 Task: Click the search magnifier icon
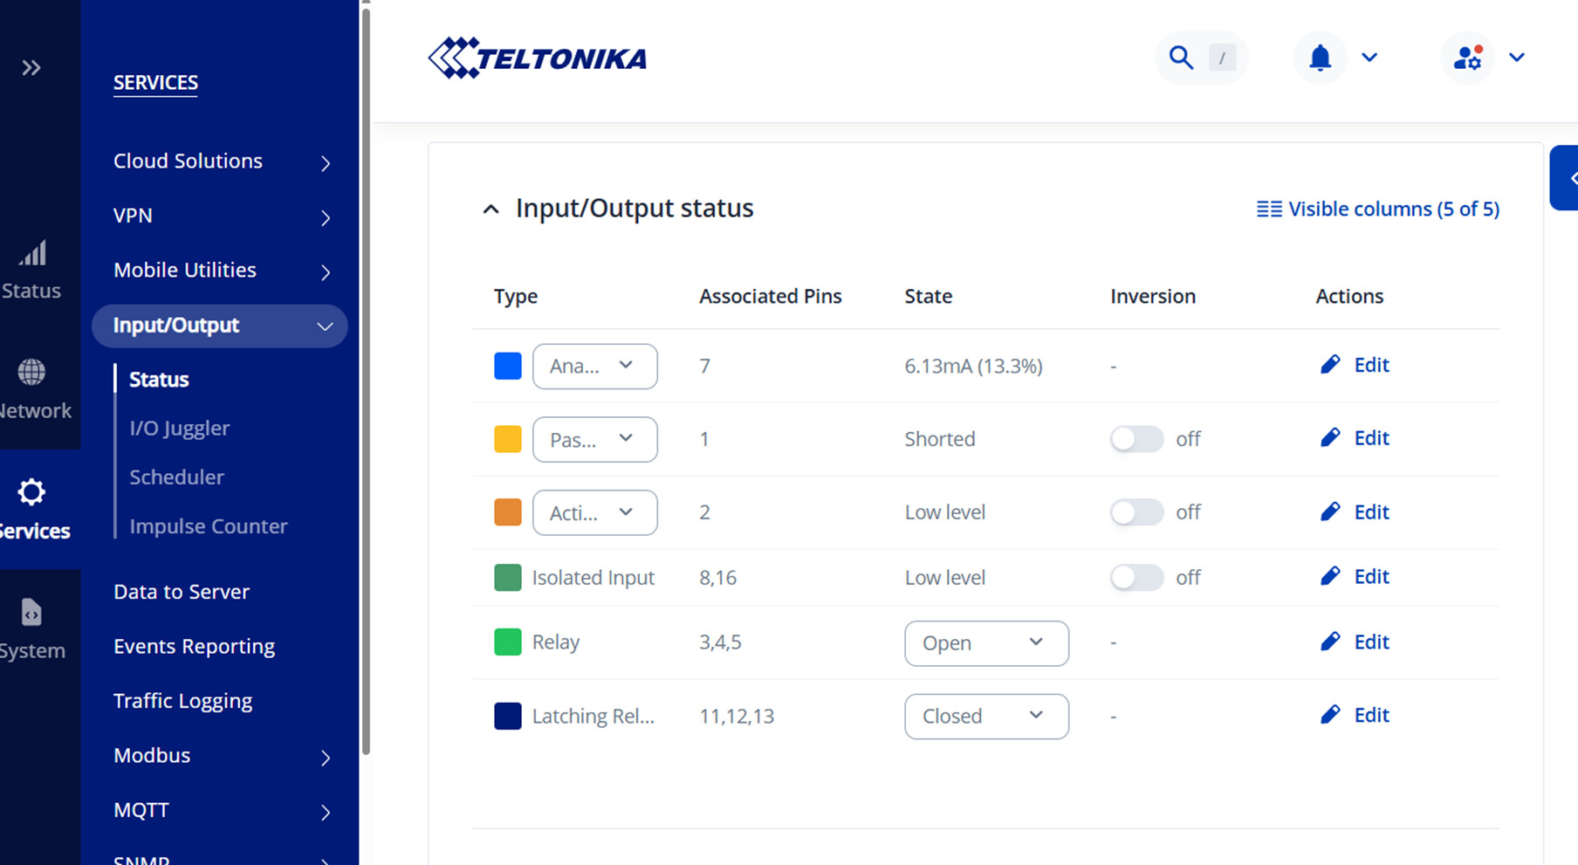[1181, 58]
